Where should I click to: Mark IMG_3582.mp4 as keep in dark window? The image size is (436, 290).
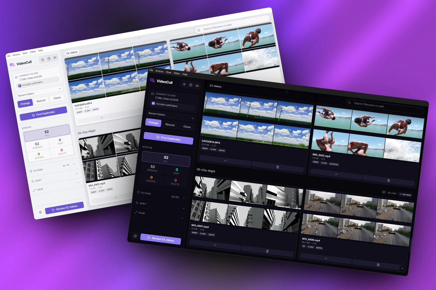pos(336,174)
